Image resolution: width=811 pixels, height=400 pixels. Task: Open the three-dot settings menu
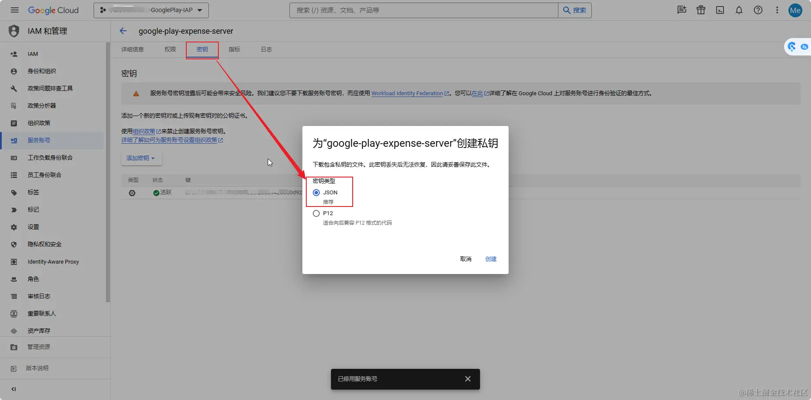[777, 10]
